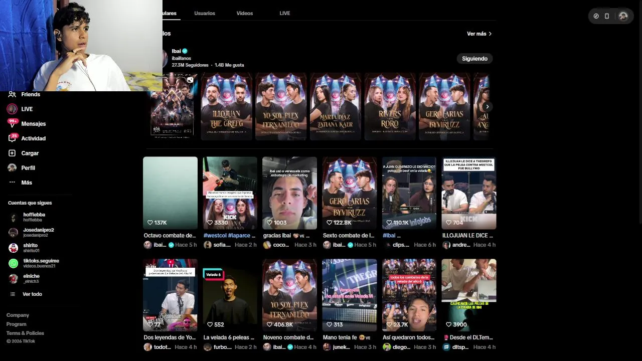This screenshot has width=642, height=361.
Task: Click diego author avatar under Así quedaron video
Action: [387, 347]
